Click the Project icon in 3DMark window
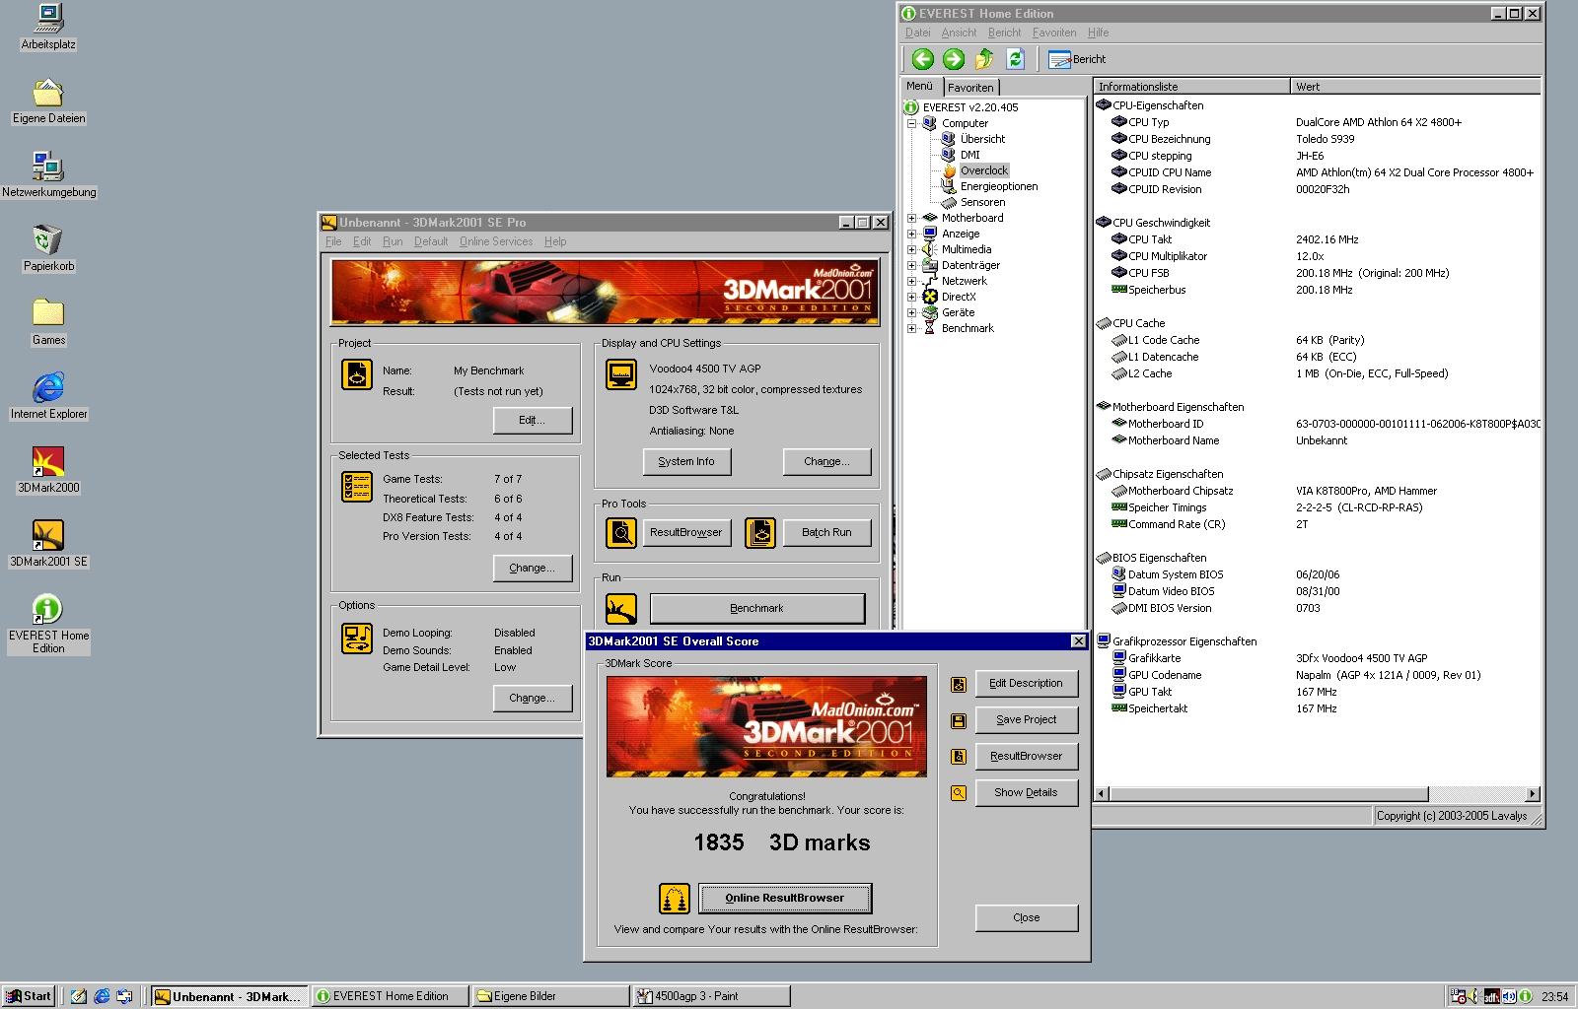 click(x=357, y=374)
